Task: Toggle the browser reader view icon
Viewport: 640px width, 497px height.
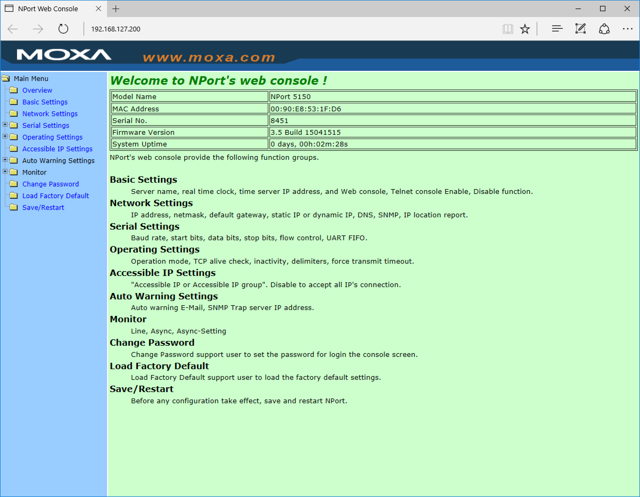Action: click(x=508, y=28)
